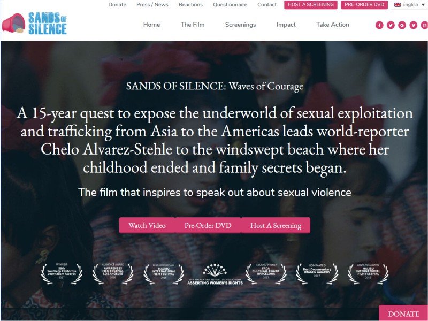Open the Press / News link
The image size is (428, 321).
[x=152, y=5]
